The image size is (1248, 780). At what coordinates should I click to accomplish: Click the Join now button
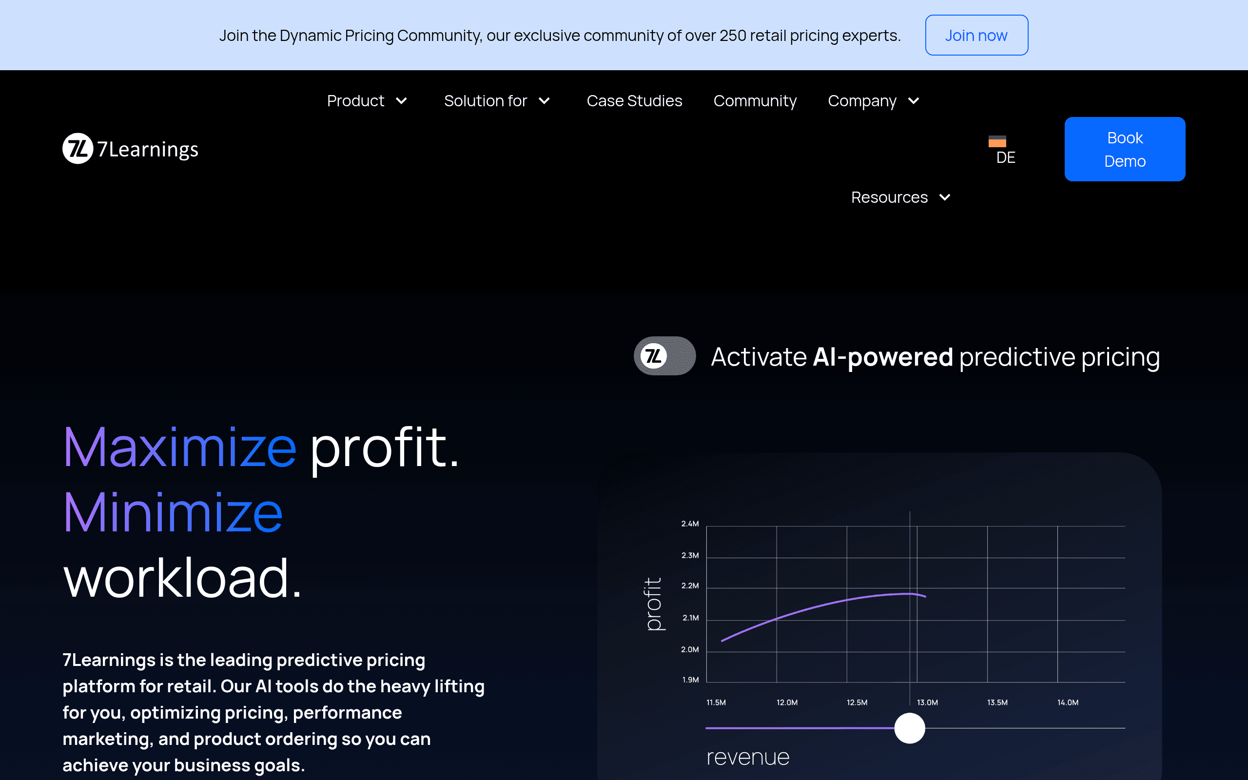coord(976,35)
